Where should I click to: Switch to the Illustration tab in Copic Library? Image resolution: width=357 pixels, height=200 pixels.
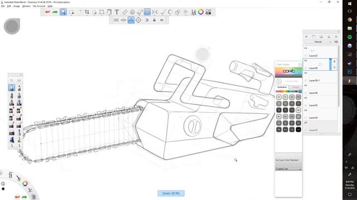pyautogui.click(x=282, y=87)
